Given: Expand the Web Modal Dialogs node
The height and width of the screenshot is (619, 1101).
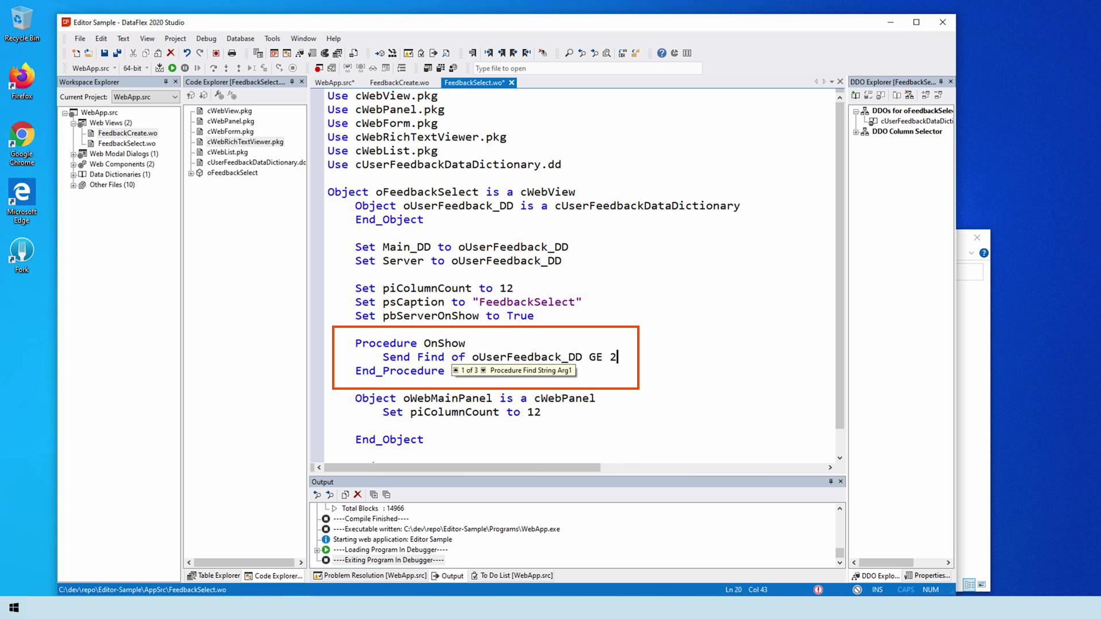Looking at the screenshot, I should [73, 154].
